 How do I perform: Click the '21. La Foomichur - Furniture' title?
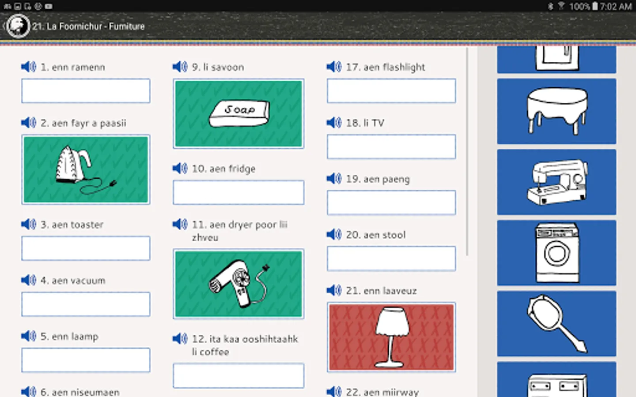88,26
